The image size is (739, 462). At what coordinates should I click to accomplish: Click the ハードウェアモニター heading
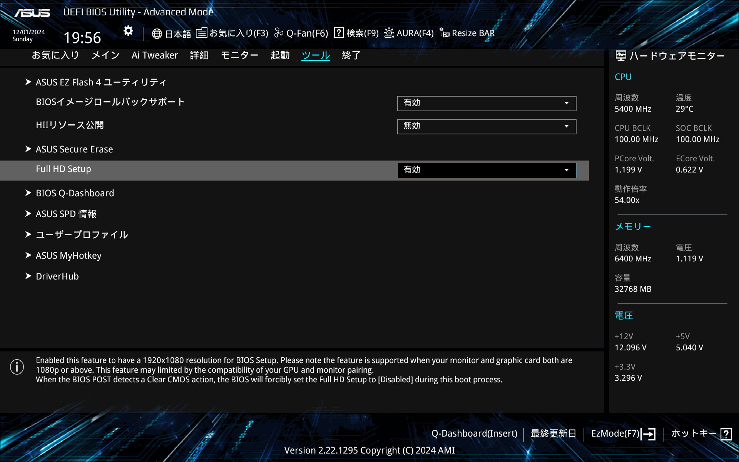pos(677,56)
